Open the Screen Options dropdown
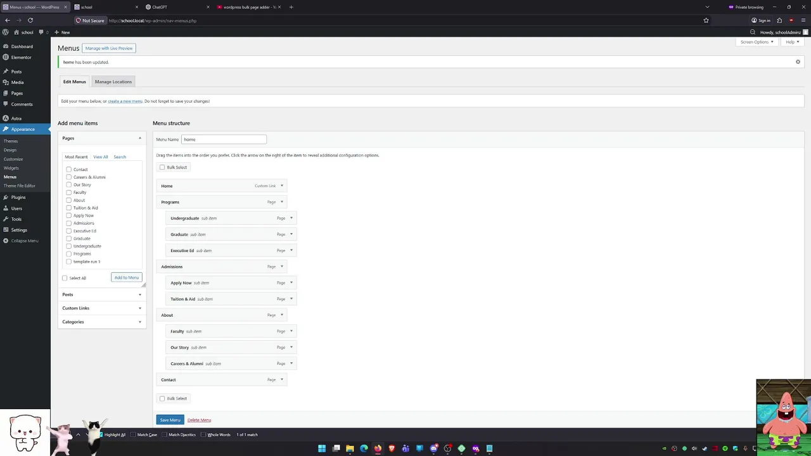This screenshot has height=456, width=811. [757, 42]
